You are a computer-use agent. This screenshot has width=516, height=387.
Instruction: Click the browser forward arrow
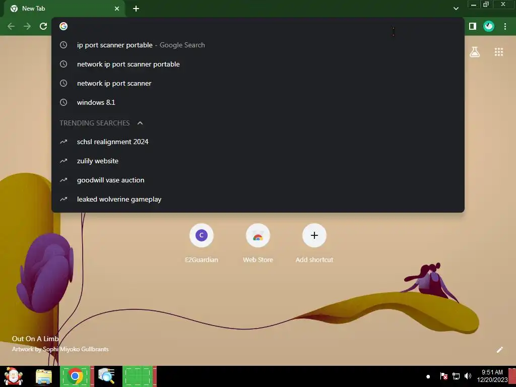(27, 26)
